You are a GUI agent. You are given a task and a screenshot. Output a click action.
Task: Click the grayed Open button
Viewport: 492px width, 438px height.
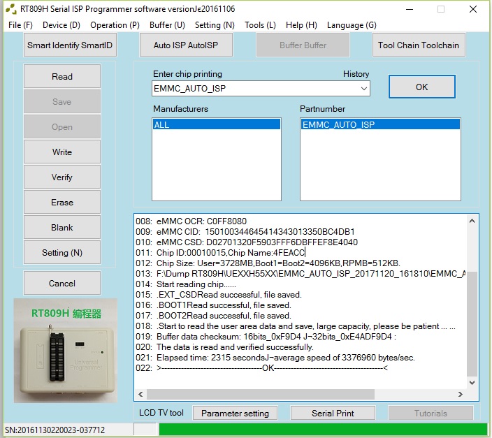62,126
